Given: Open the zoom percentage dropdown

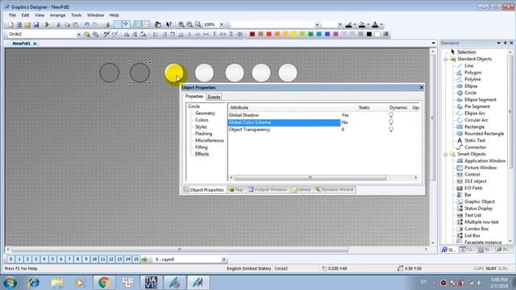Looking at the screenshot, I should (222, 25).
